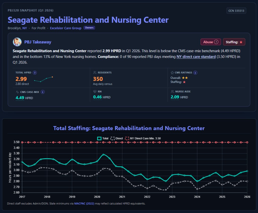The height and width of the screenshot is (213, 258).
Task: Open the Owners badge
Action: 89,28
